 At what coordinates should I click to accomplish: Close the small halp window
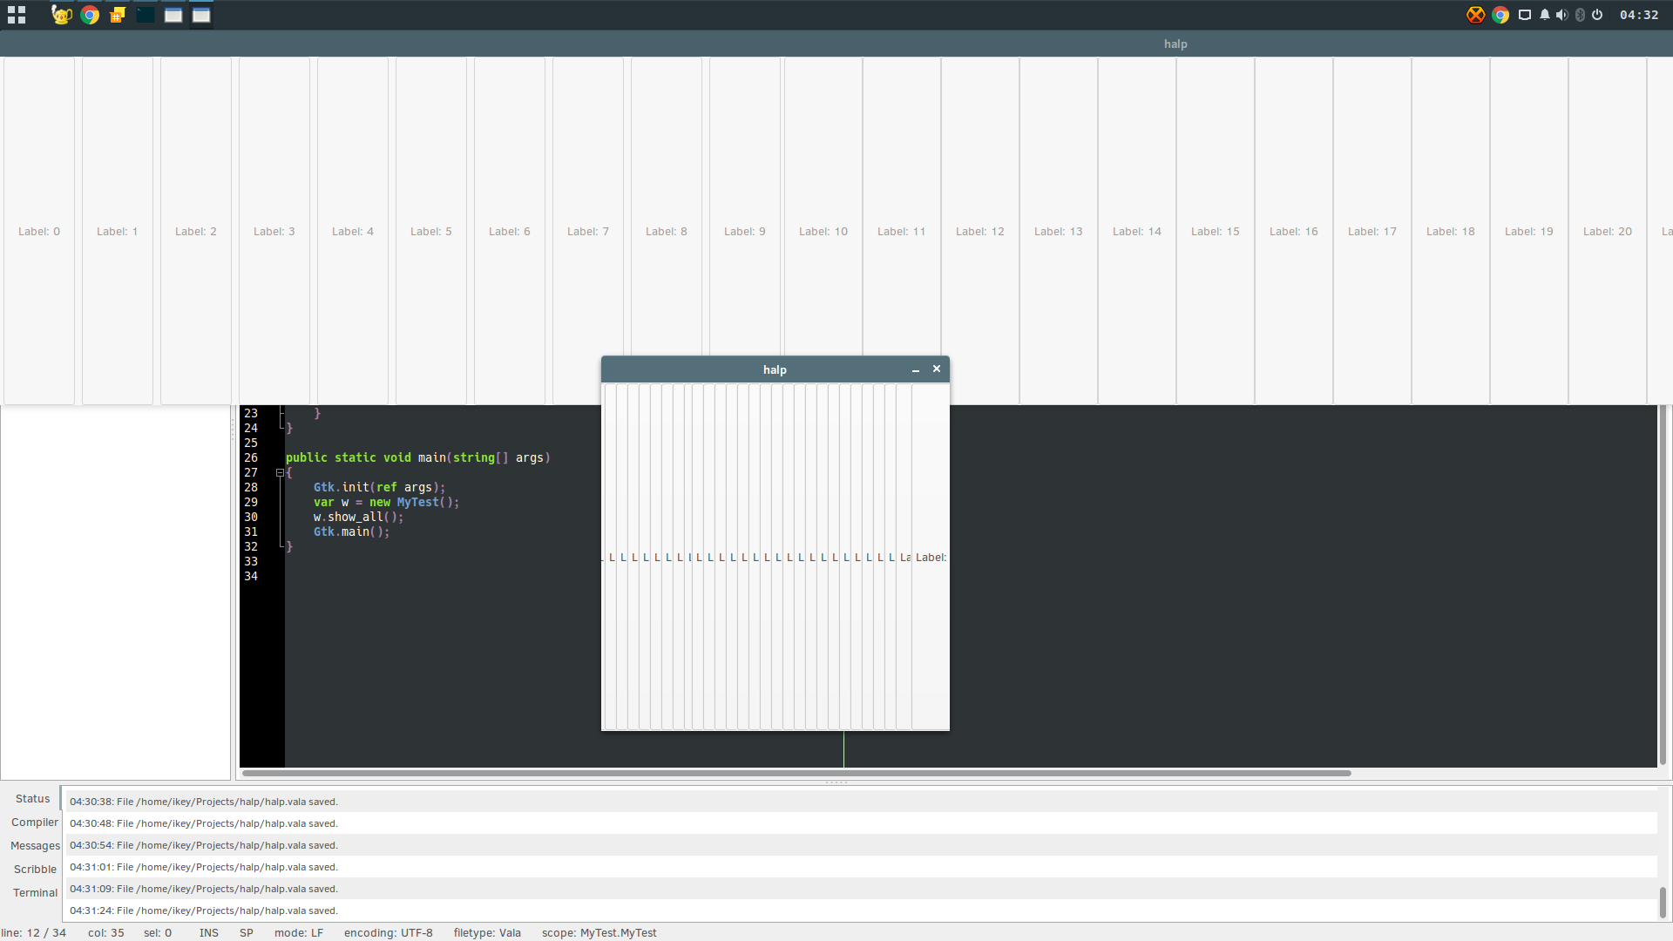coord(937,369)
